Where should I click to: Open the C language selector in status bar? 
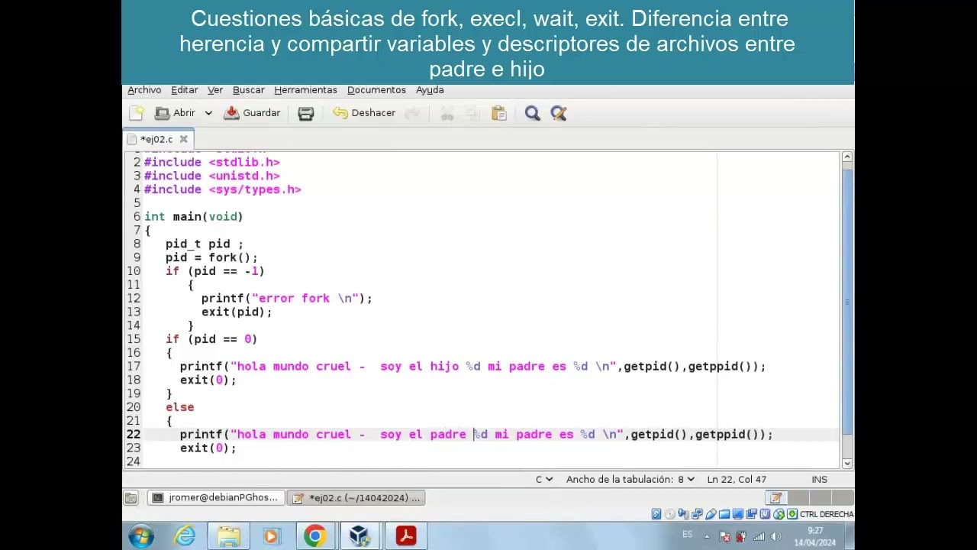tap(543, 479)
